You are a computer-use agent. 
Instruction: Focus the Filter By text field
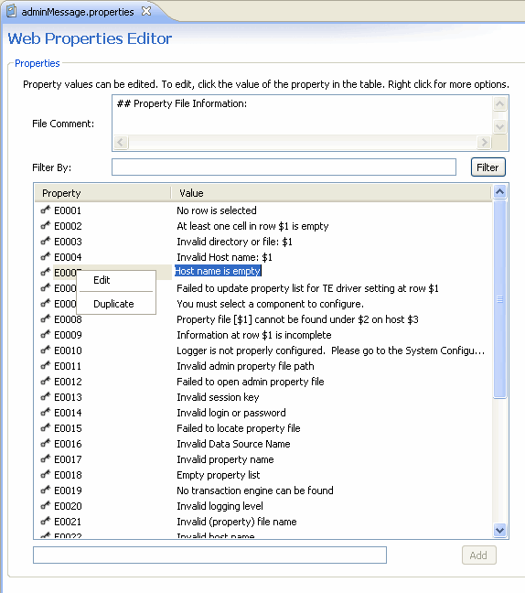tap(284, 167)
